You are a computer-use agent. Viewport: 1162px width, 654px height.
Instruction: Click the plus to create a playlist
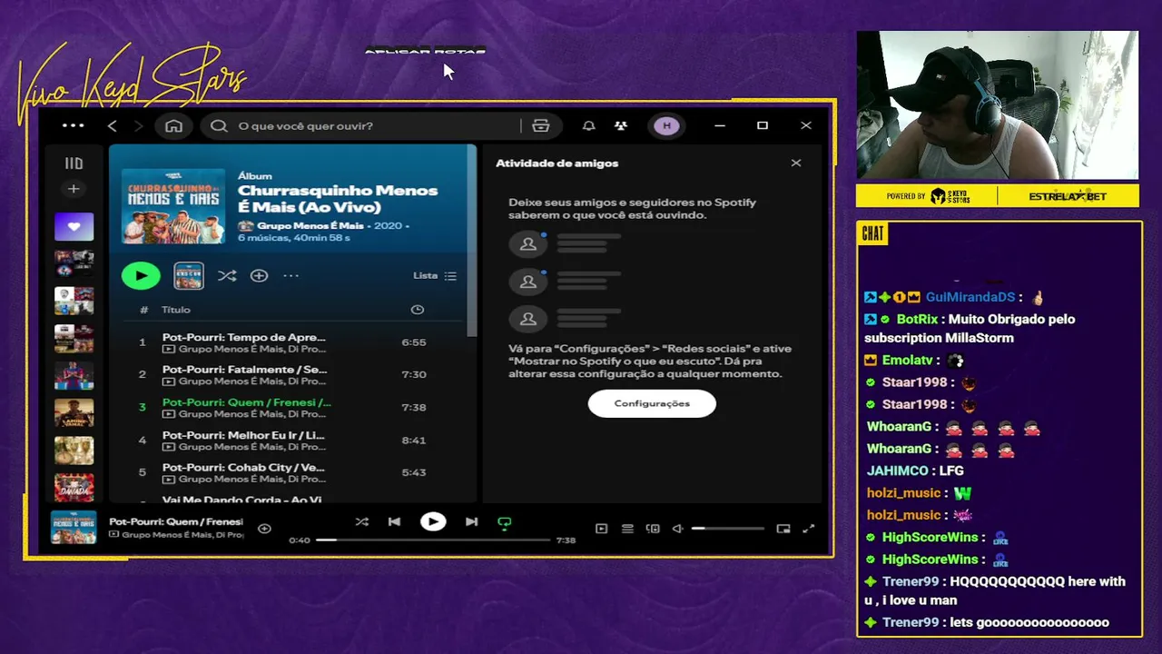(x=74, y=189)
